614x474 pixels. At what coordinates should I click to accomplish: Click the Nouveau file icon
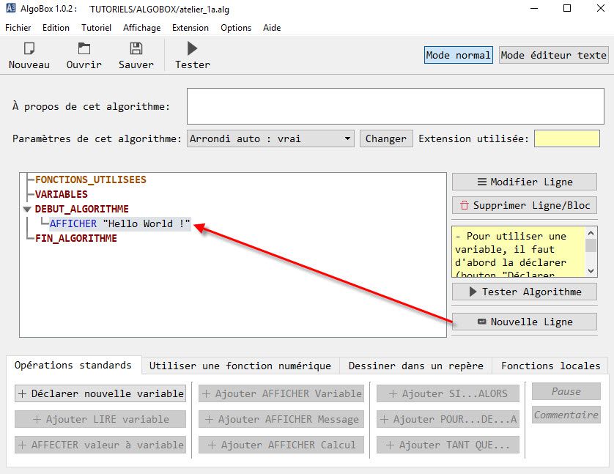point(29,49)
